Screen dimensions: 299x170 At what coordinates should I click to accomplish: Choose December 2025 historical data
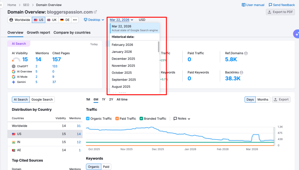(x=134, y=59)
